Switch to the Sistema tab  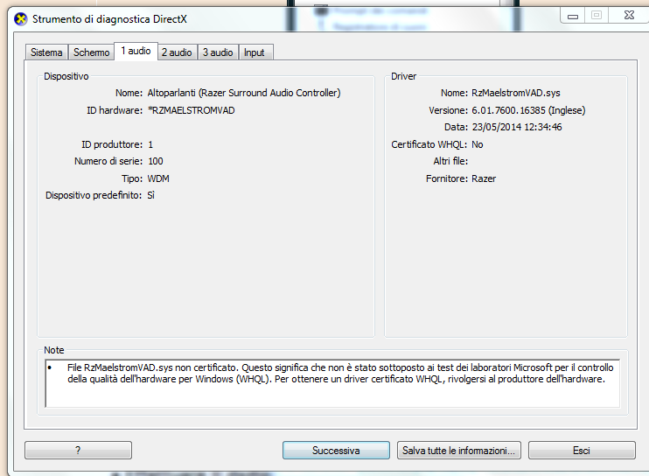[x=46, y=52]
